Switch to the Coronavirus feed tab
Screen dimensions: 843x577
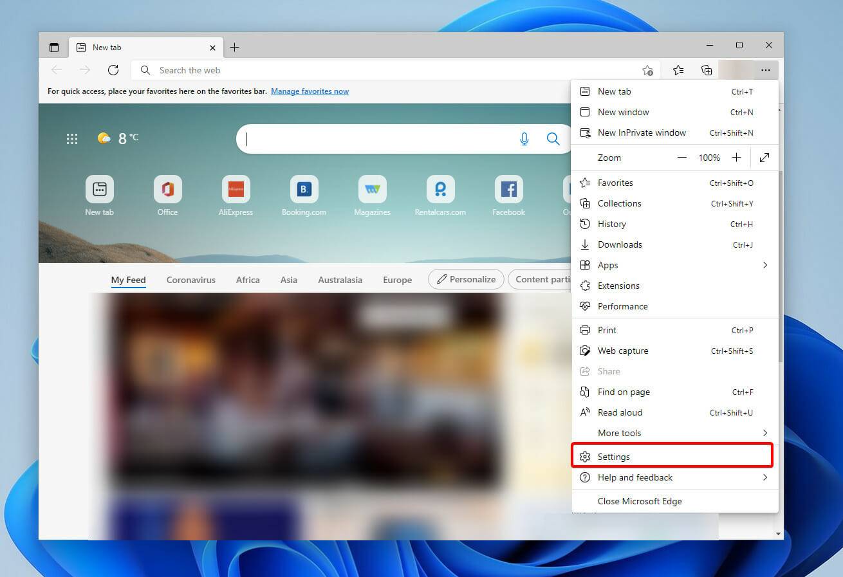pyautogui.click(x=191, y=280)
